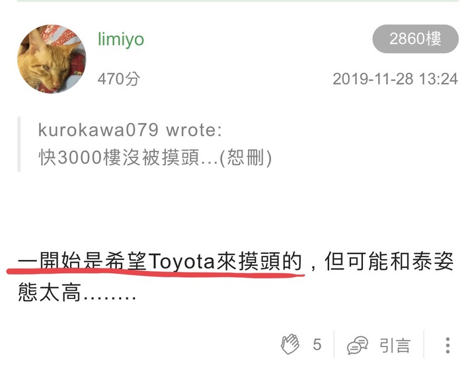The height and width of the screenshot is (373, 476).
Task: Tap the 470分 score label
Action: (x=119, y=79)
